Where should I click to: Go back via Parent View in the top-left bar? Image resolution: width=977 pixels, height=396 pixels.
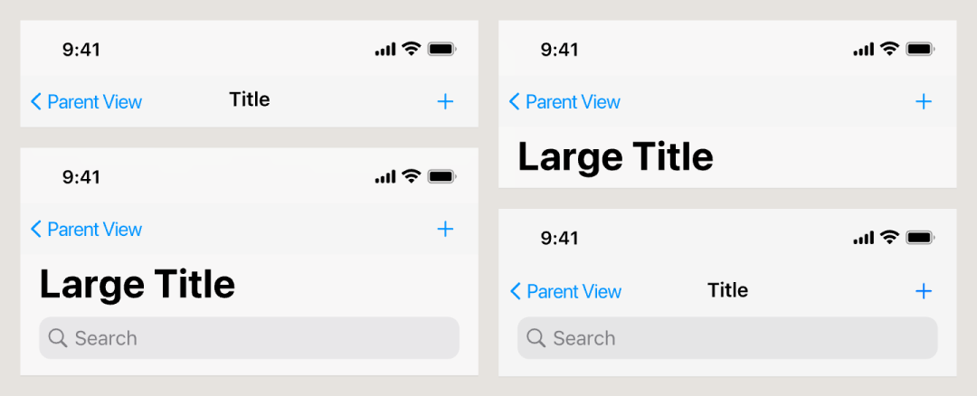[x=95, y=101]
